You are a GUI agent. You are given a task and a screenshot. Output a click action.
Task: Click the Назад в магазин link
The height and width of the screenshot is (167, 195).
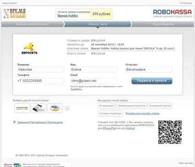pyautogui.click(x=10, y=3)
